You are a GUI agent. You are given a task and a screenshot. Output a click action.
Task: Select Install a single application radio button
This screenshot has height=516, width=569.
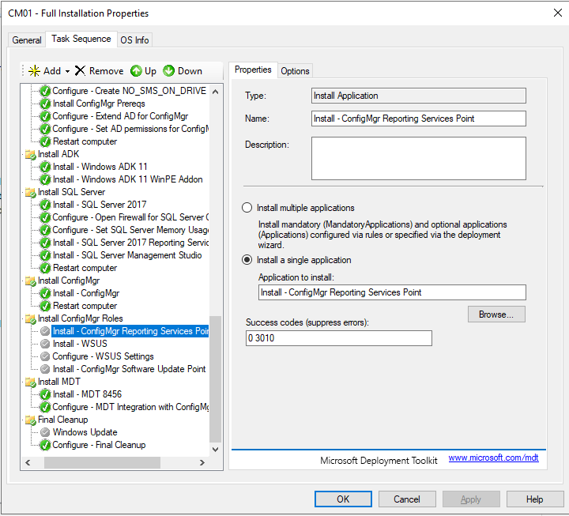[247, 260]
